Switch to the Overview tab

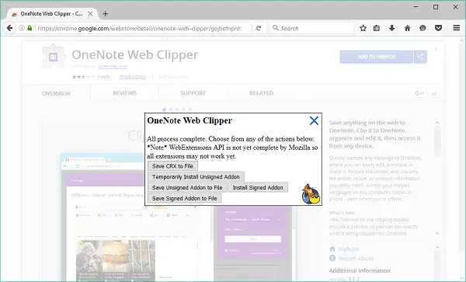click(57, 93)
